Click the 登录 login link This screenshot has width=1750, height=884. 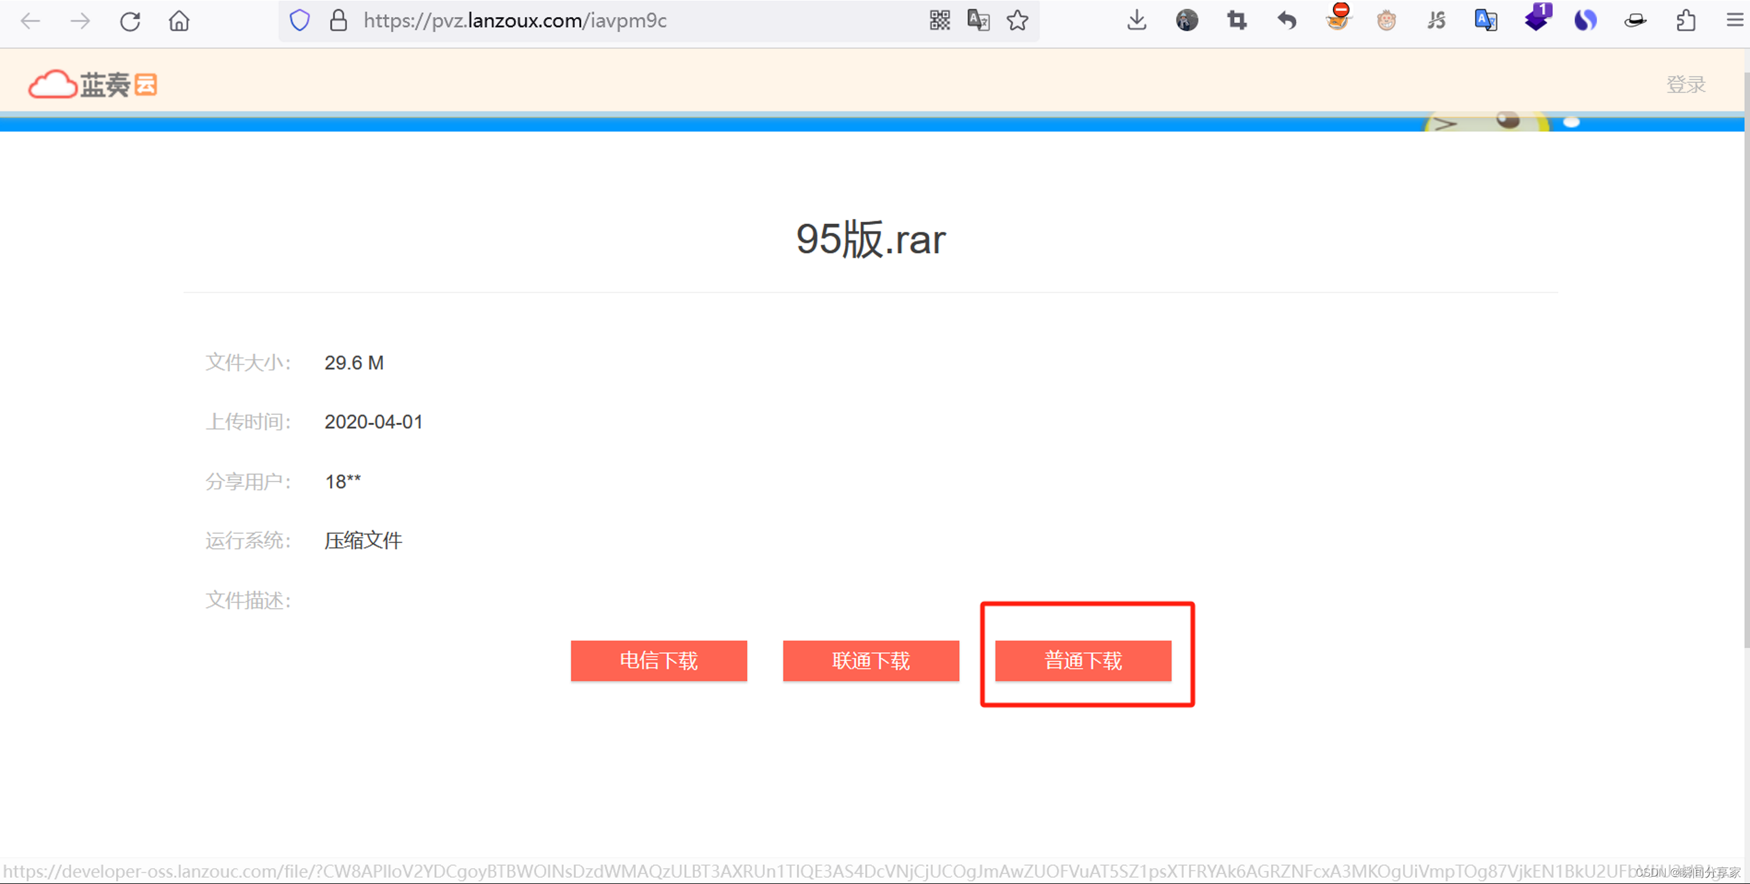[1685, 84]
